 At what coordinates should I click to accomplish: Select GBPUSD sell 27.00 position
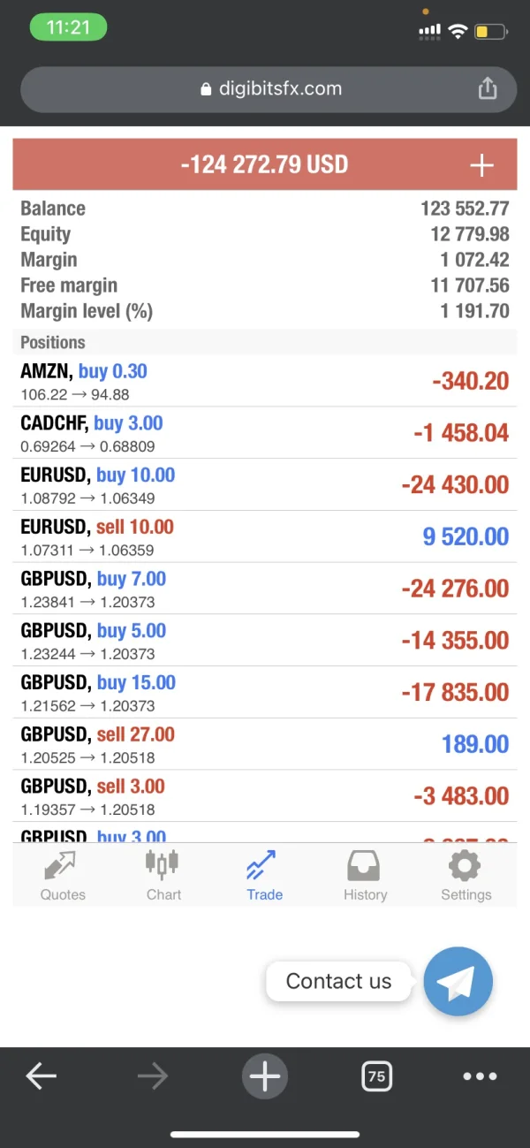coord(264,744)
